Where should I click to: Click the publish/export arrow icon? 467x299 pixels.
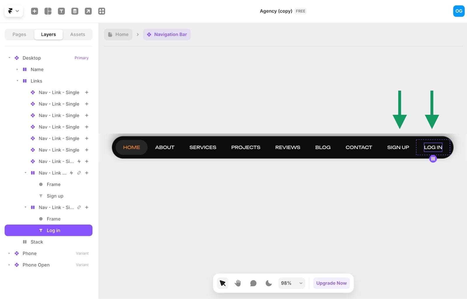(x=88, y=11)
